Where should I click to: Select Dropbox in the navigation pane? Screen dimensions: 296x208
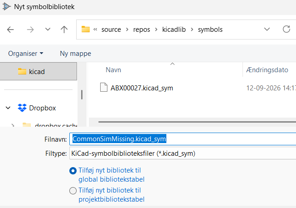click(42, 108)
